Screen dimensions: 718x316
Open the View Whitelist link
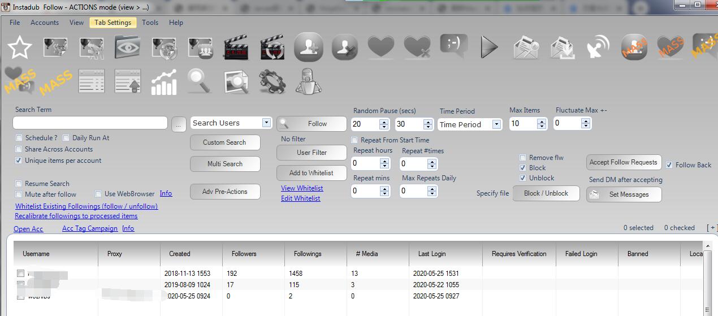(302, 188)
